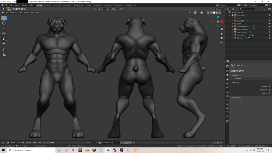Open the Texture properties checker icon

click(x=227, y=121)
